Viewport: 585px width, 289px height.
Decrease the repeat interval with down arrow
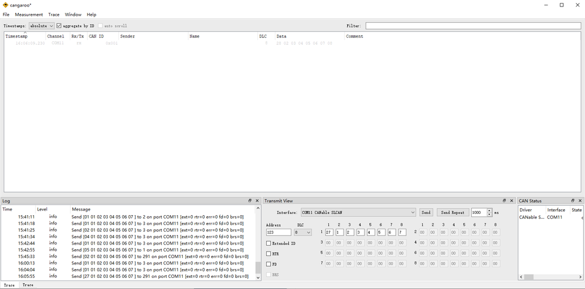(489, 215)
